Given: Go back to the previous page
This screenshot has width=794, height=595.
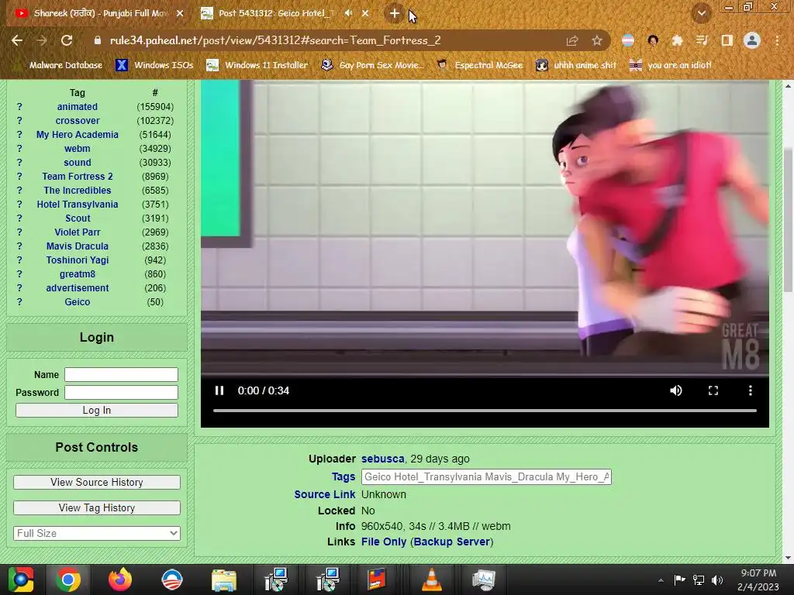Looking at the screenshot, I should 17,40.
